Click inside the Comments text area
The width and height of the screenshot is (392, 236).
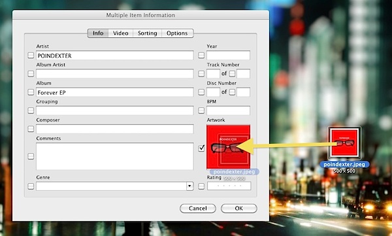[115, 156]
